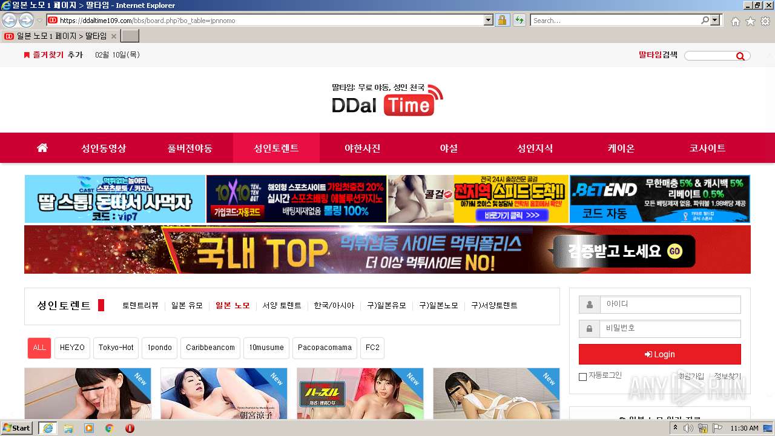
Task: Switch to 구)일본노모 tab
Action: click(439, 305)
